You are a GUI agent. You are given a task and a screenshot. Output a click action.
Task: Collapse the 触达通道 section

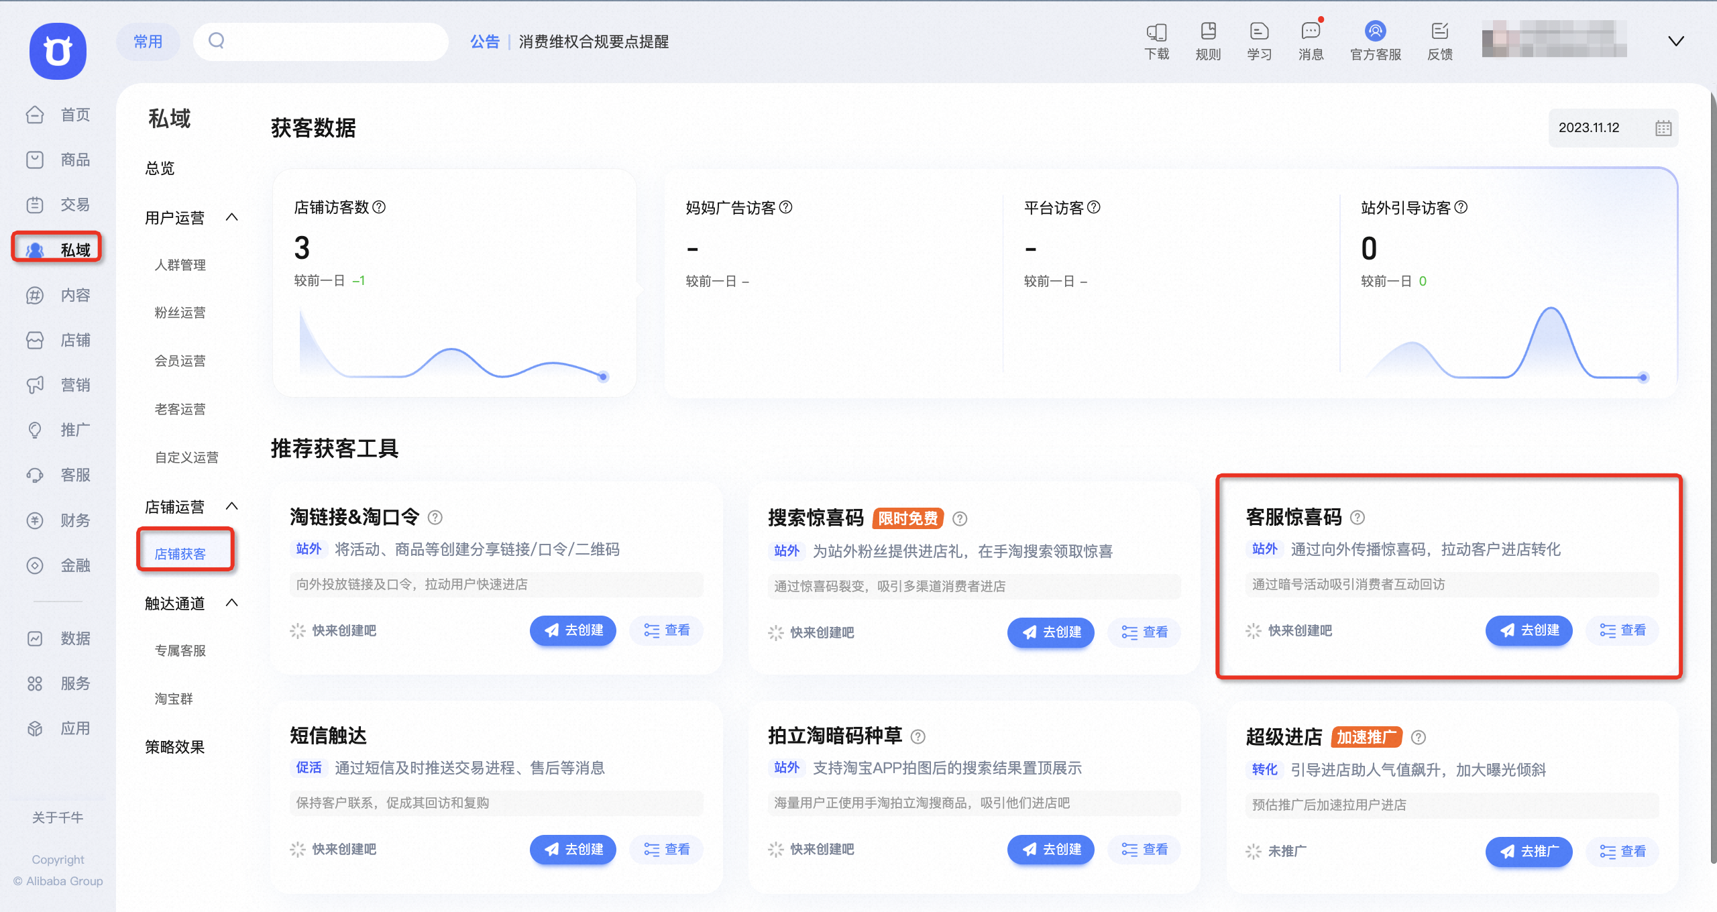232,603
